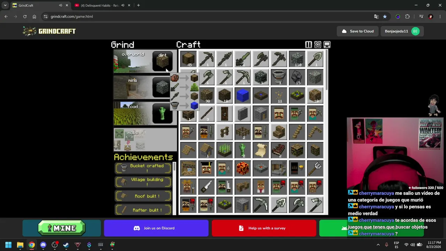Select the saw tool item
Viewport: 446px width, 251px height.
point(207,186)
